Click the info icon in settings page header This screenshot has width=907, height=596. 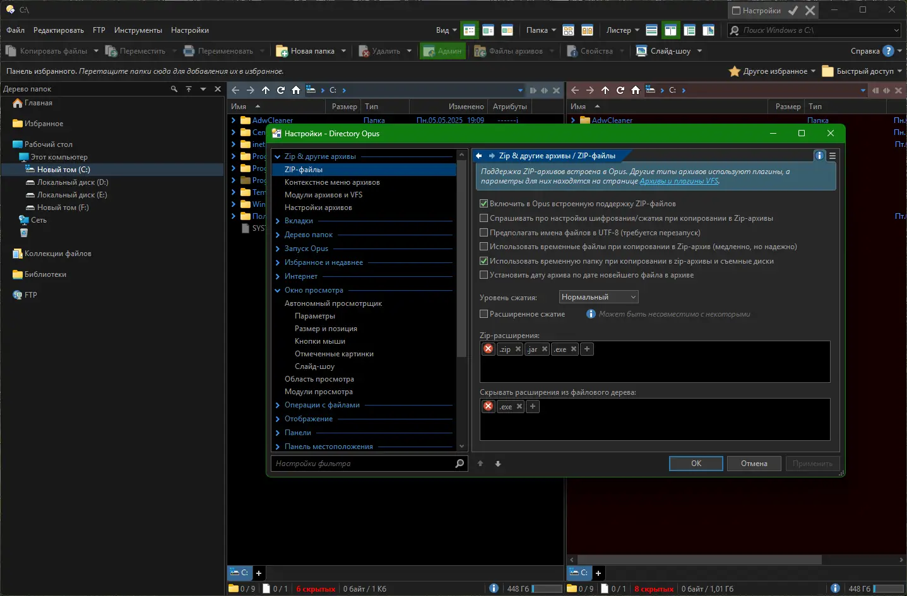(x=819, y=156)
